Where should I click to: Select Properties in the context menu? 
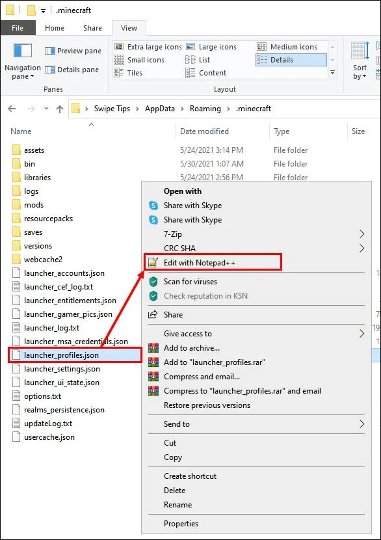click(x=181, y=524)
